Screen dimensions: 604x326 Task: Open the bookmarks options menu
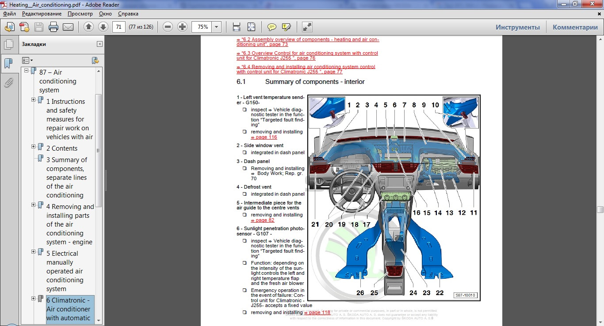click(x=27, y=61)
